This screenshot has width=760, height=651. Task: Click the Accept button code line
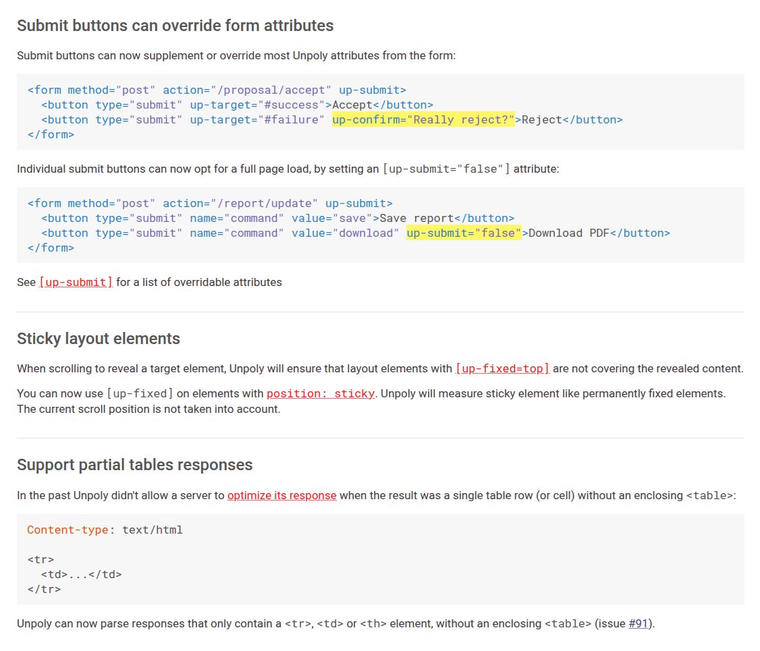[x=237, y=105]
